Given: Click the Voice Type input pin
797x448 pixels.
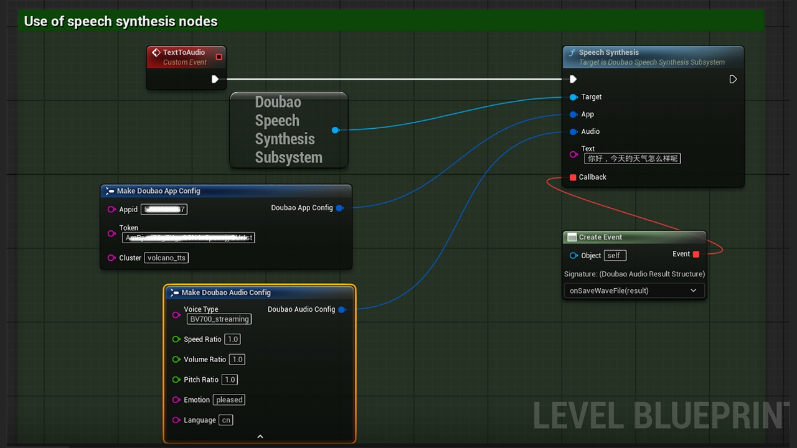Looking at the screenshot, I should click(176, 315).
